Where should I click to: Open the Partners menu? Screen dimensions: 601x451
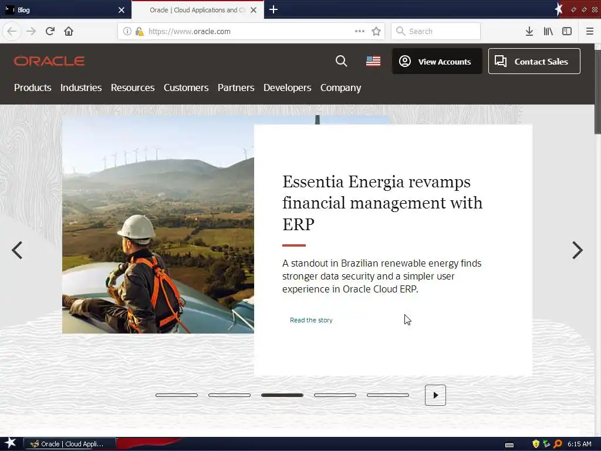pyautogui.click(x=236, y=88)
